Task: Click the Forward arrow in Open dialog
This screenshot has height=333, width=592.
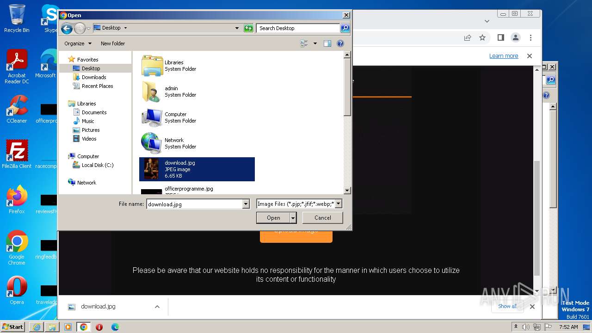Action: pyautogui.click(x=80, y=28)
